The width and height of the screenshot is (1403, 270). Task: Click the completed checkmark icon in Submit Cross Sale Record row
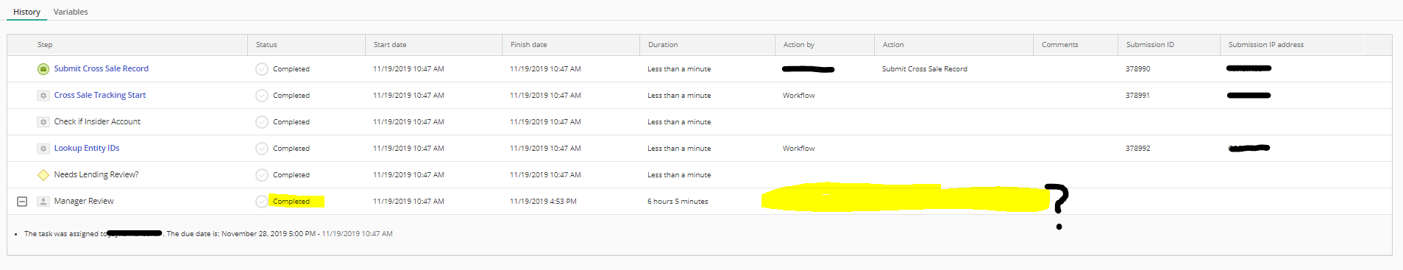(x=262, y=69)
